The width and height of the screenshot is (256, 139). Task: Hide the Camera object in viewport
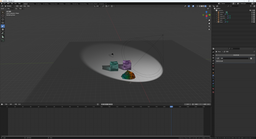pos(252,12)
